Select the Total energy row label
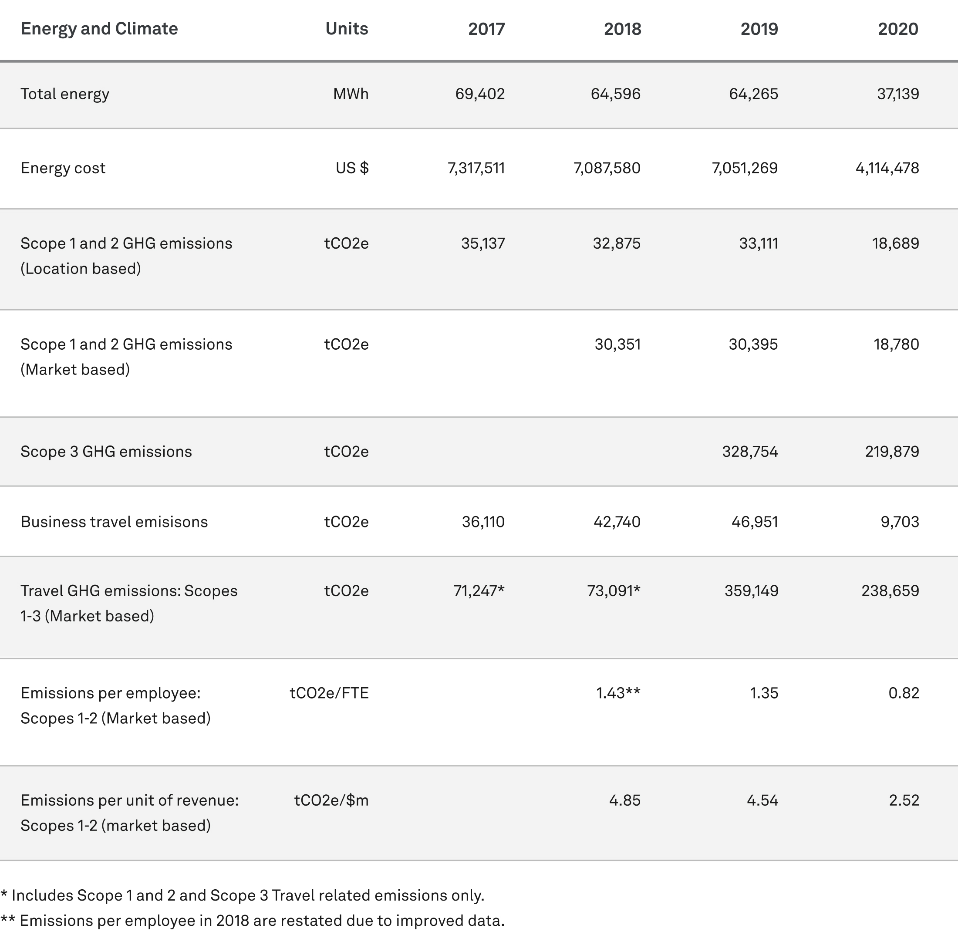Viewport: 958px width, 945px height. [x=65, y=94]
